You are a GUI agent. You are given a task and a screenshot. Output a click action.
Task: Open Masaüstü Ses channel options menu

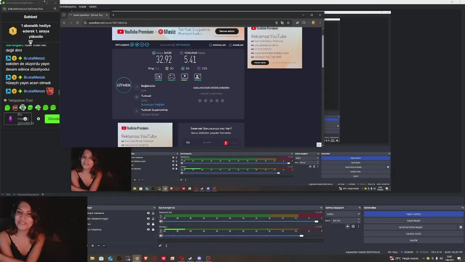coord(161,216)
